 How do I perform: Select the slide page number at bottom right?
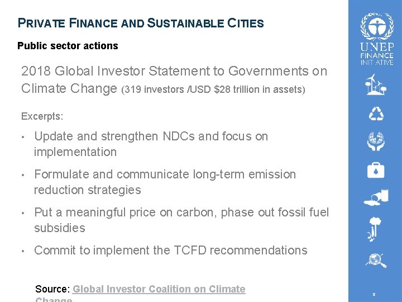point(374,294)
